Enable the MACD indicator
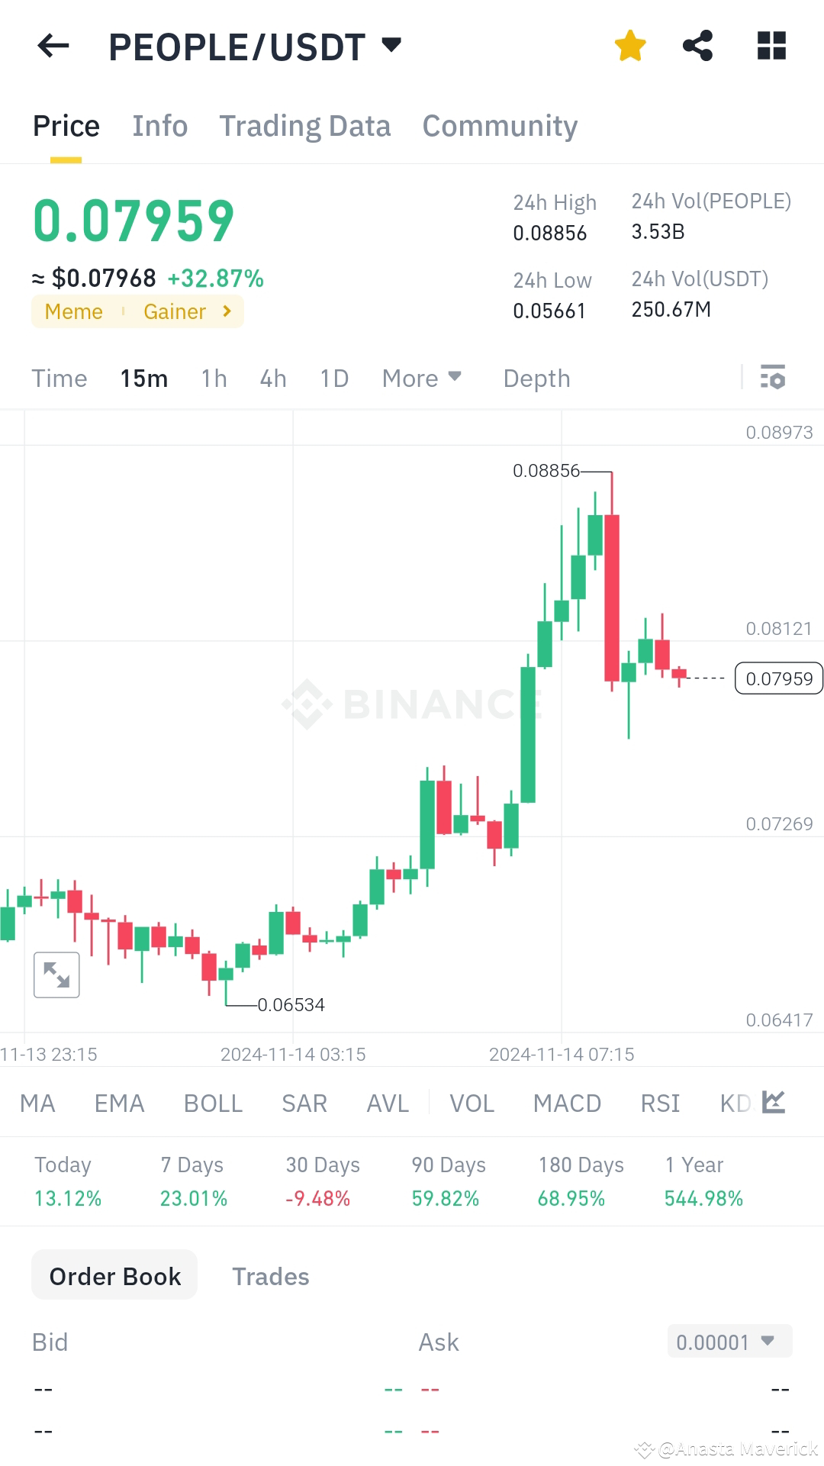The image size is (824, 1466). 566,1103
